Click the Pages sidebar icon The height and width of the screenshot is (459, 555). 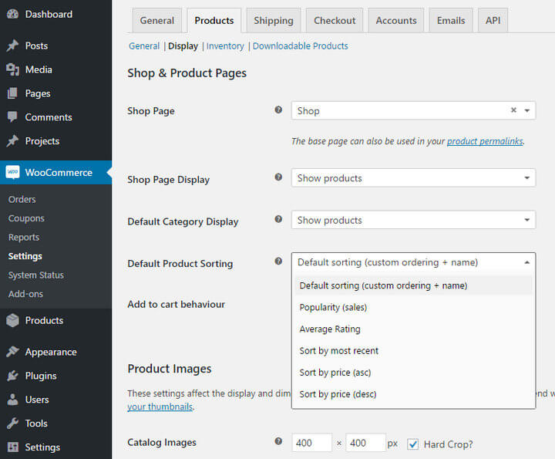13,93
